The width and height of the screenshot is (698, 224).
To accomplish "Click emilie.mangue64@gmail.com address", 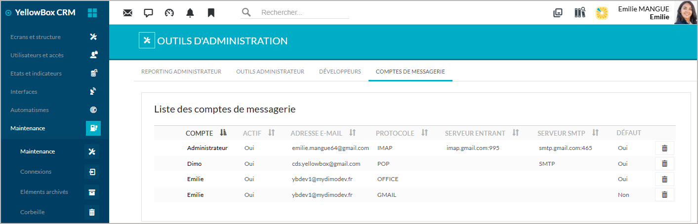I will [x=330, y=148].
